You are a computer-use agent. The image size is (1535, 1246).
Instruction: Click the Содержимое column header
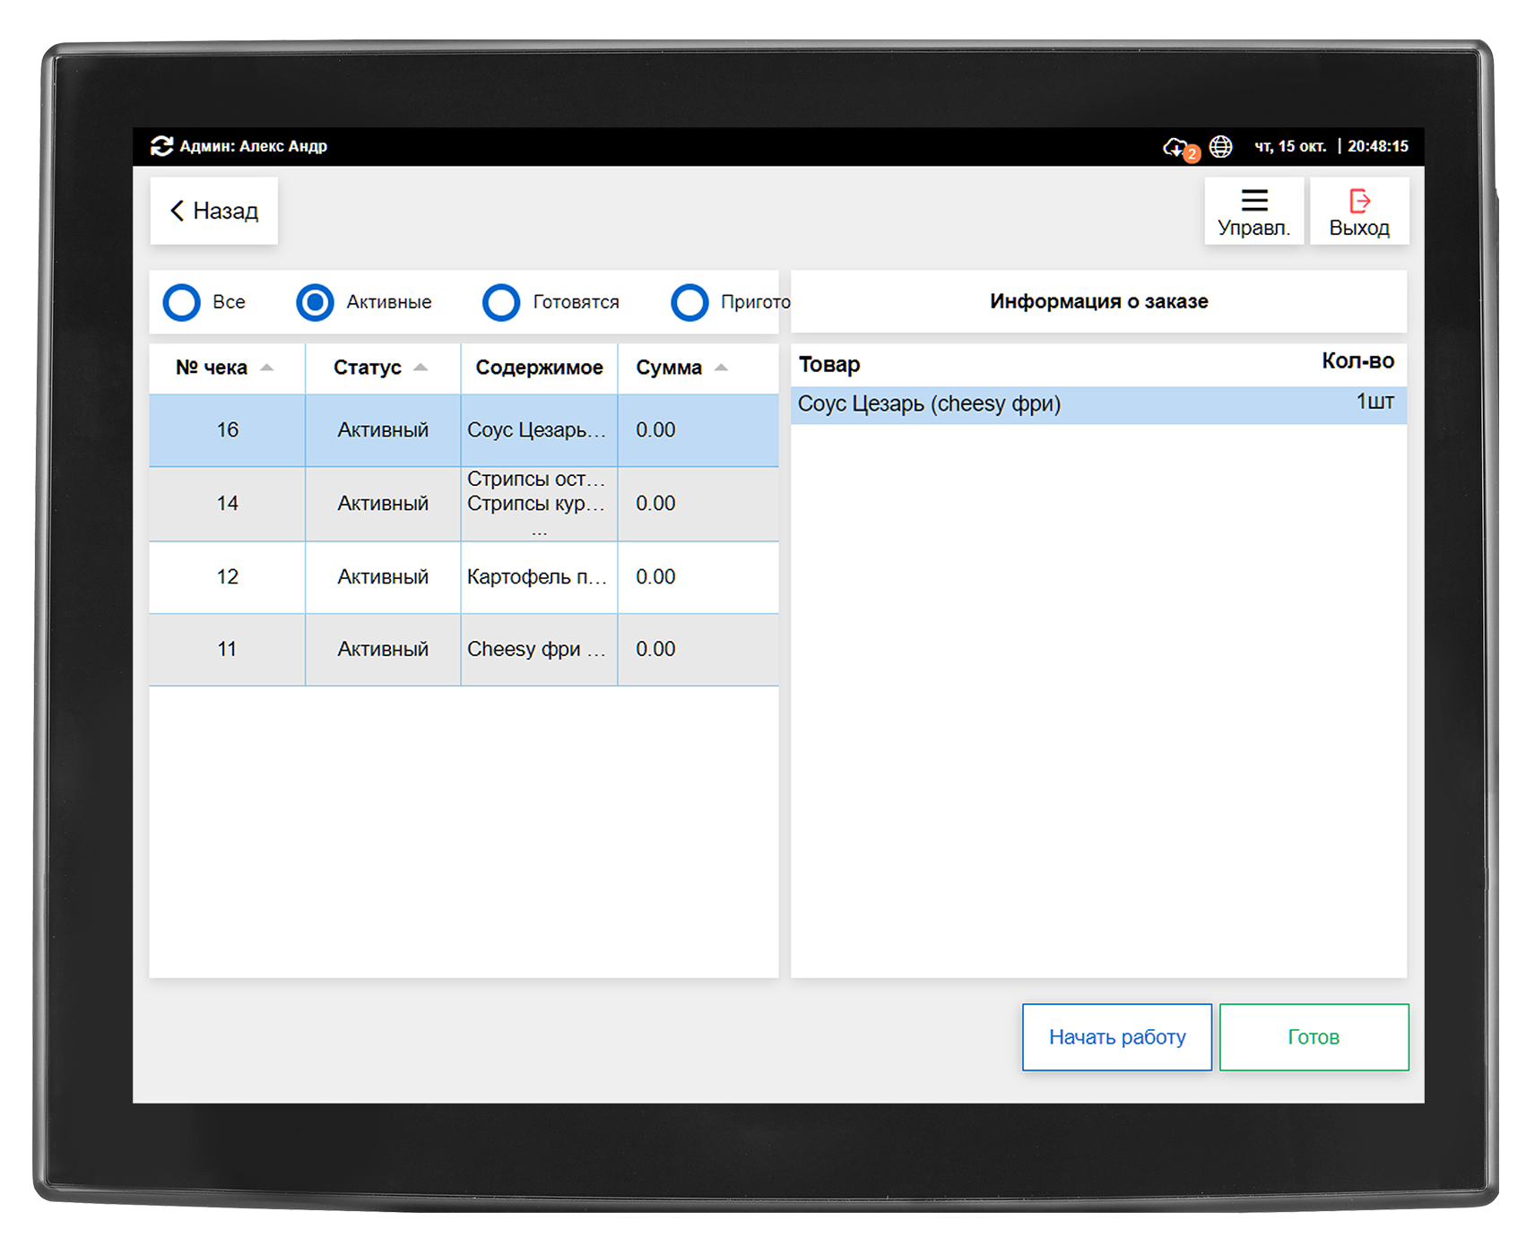pyautogui.click(x=539, y=368)
